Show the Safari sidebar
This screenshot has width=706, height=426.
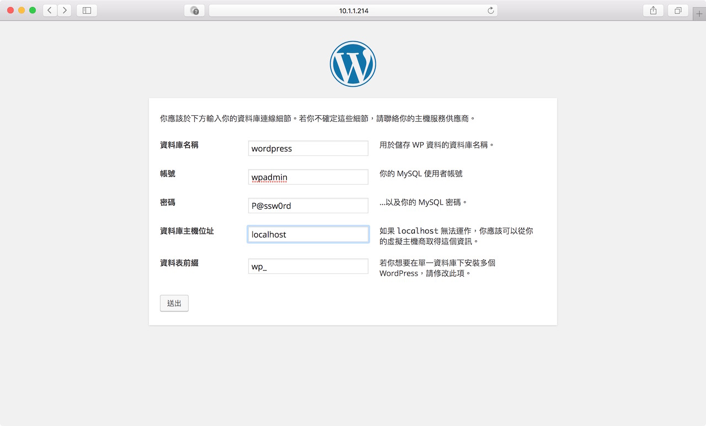(x=87, y=10)
